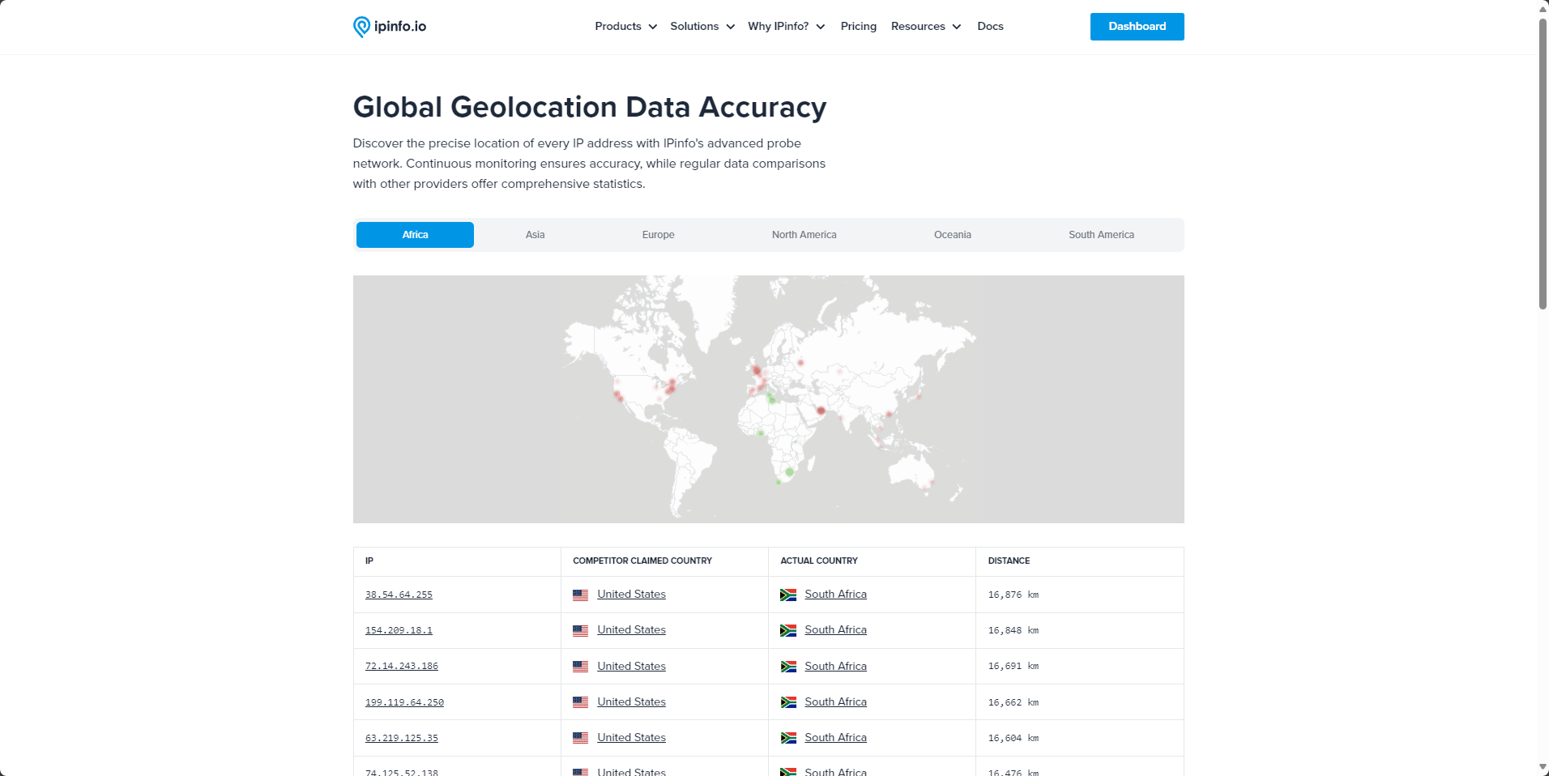Click the South Africa flag beside 154.209.18.1
The height and width of the screenshot is (776, 1549).
point(788,629)
